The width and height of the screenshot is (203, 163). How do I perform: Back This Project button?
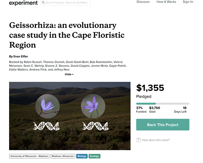163,125
